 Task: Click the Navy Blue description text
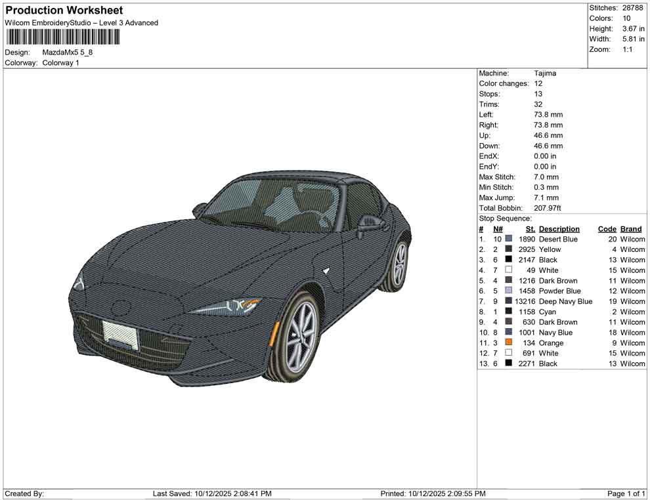[x=555, y=332]
